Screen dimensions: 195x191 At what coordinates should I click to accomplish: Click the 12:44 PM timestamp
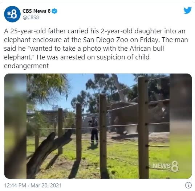15,186
